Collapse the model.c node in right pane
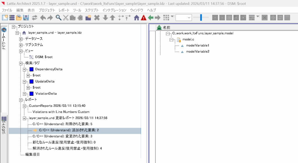 (171, 40)
